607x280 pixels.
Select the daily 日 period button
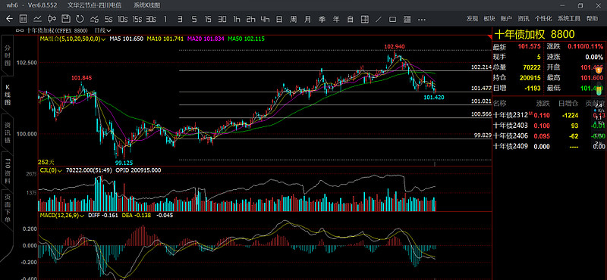pyautogui.click(x=279, y=19)
